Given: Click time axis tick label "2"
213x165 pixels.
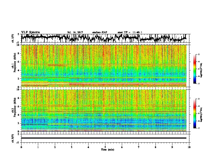Looking at the screenshot, I should click(x=55, y=147).
